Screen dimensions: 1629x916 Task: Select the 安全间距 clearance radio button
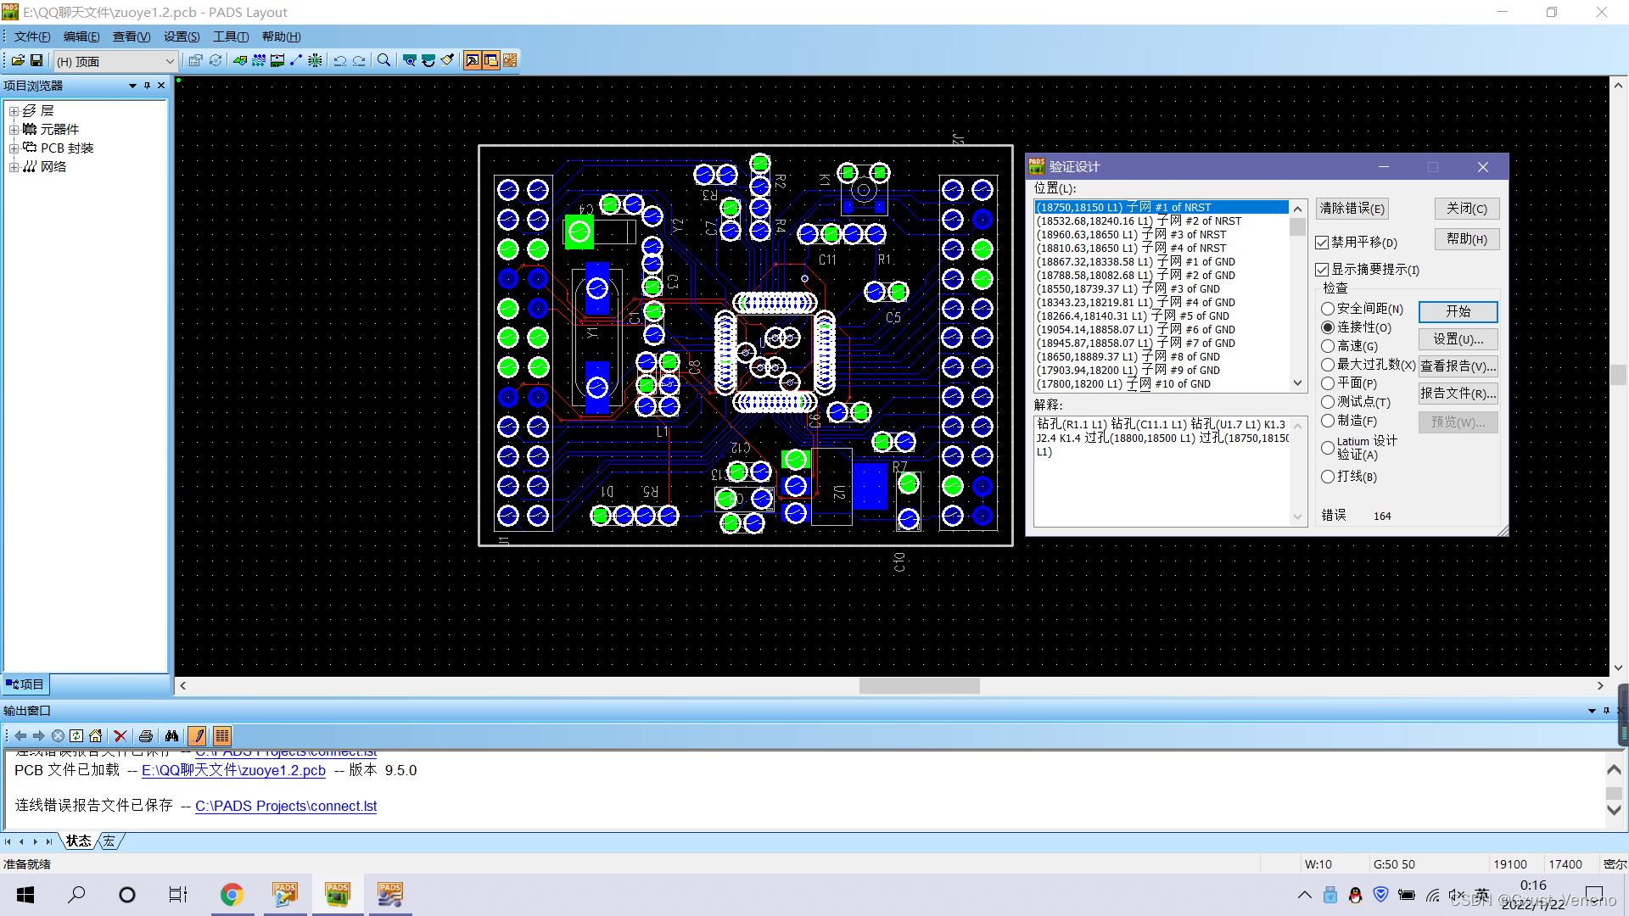pos(1328,309)
